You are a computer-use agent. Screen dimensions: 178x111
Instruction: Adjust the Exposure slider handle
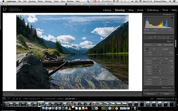(x=161, y=61)
